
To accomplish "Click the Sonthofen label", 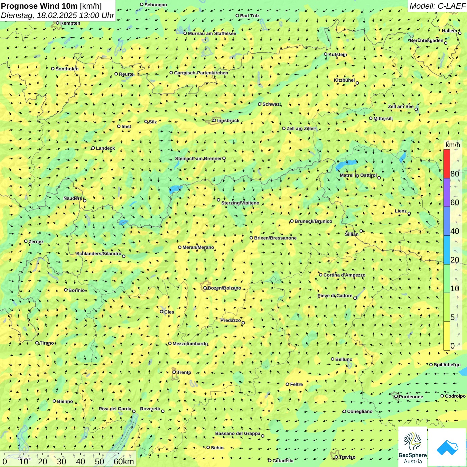I will click(x=67, y=69).
